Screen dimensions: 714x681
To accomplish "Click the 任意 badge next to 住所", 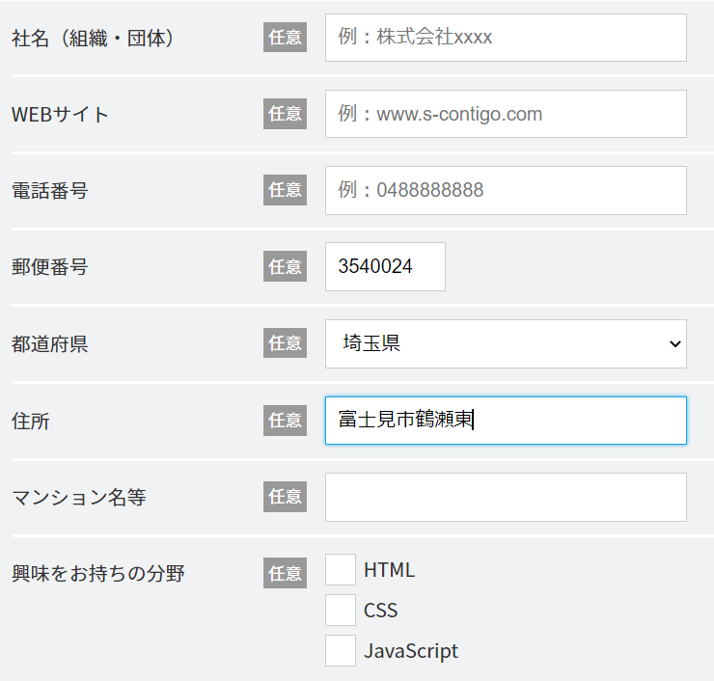I will click(x=285, y=420).
